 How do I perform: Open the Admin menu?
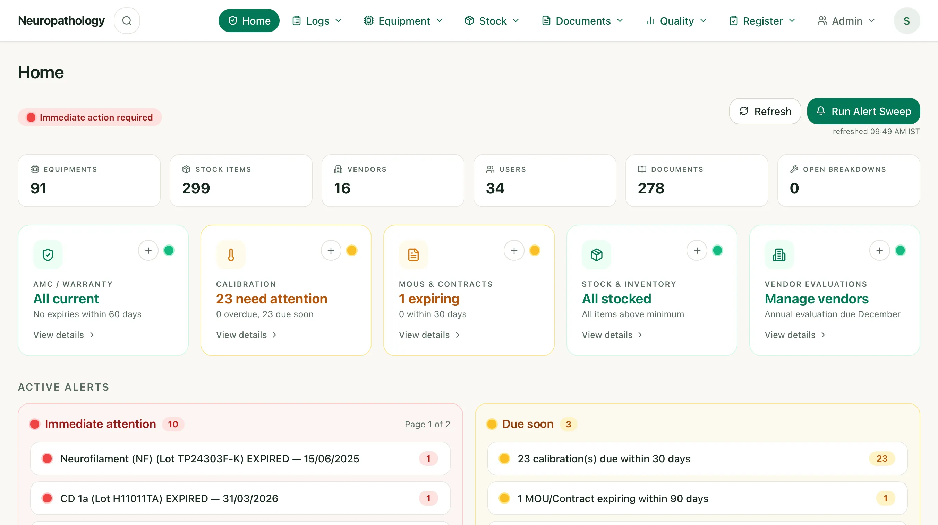pyautogui.click(x=846, y=21)
